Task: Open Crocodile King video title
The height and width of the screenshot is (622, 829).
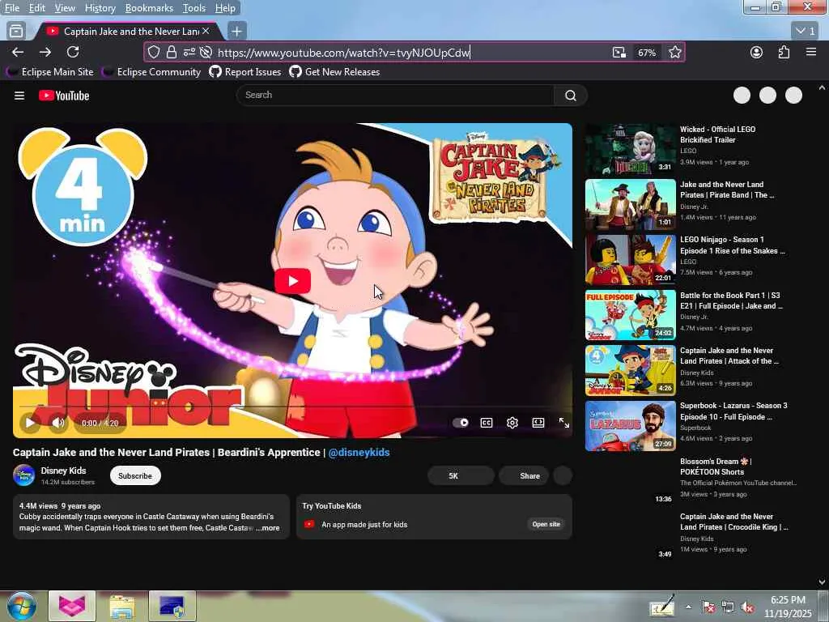Action: point(733,522)
